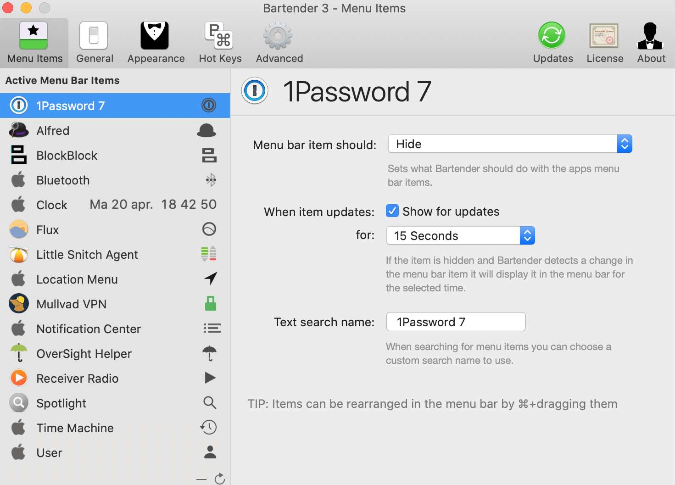Image resolution: width=675 pixels, height=485 pixels.
Task: Select the Flux app icon
Action: point(19,229)
